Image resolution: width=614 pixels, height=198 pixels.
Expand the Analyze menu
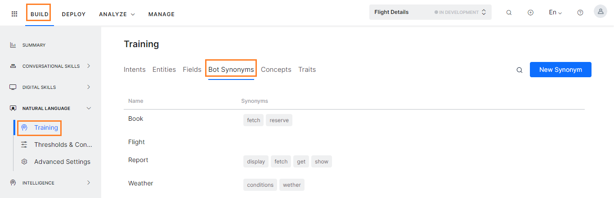pos(117,14)
